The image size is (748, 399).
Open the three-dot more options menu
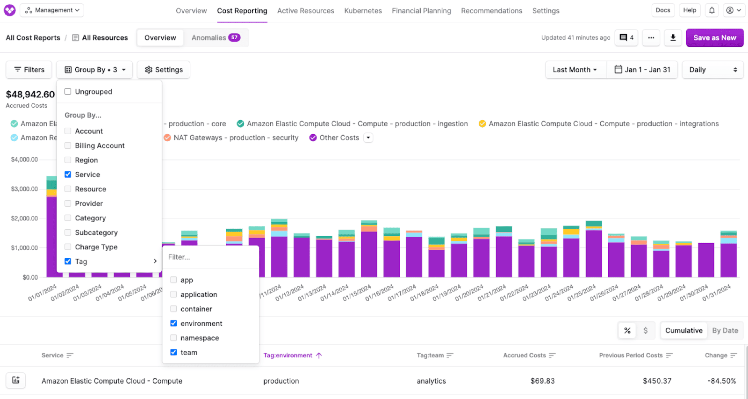(x=651, y=38)
